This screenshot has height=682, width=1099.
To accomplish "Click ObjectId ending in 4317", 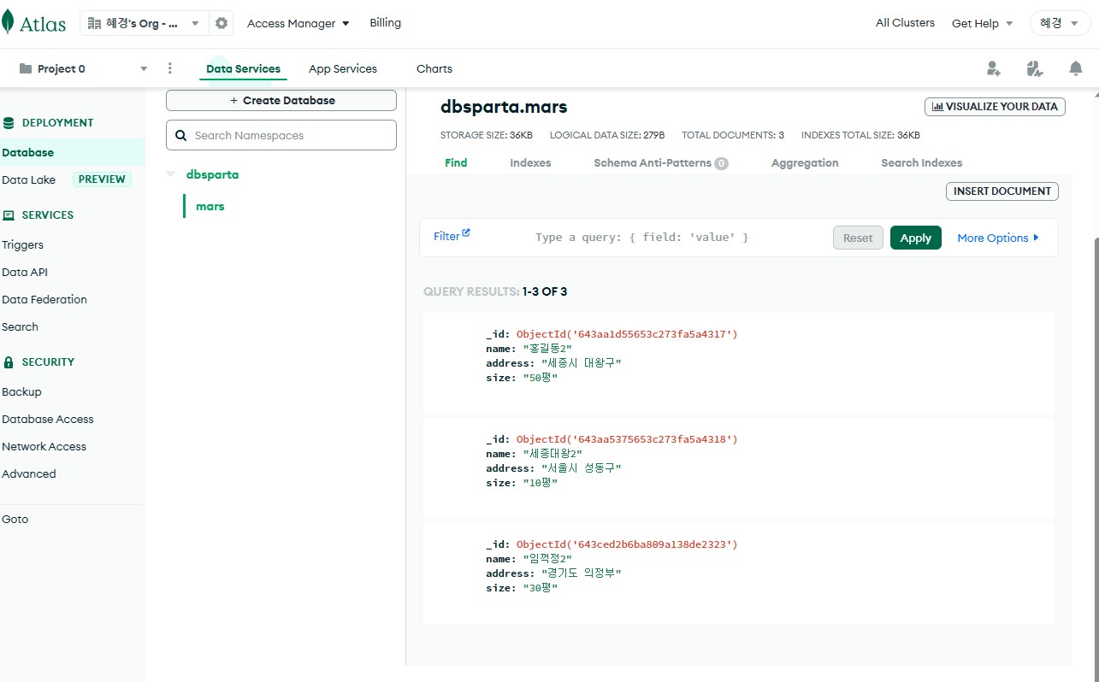I will click(x=627, y=334).
